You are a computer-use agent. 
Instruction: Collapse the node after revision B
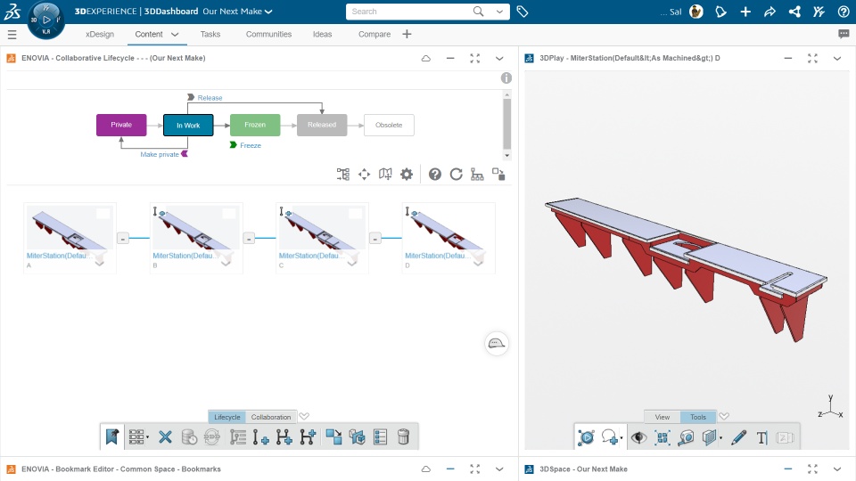point(249,239)
